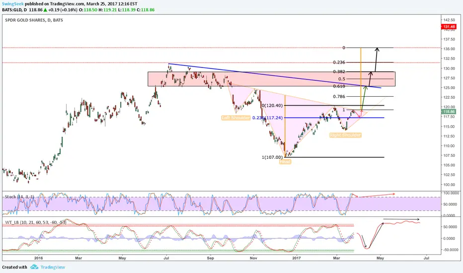The width and height of the screenshot is (463, 273).
Task: Click the 2016 time axis label
Action: pos(38,258)
